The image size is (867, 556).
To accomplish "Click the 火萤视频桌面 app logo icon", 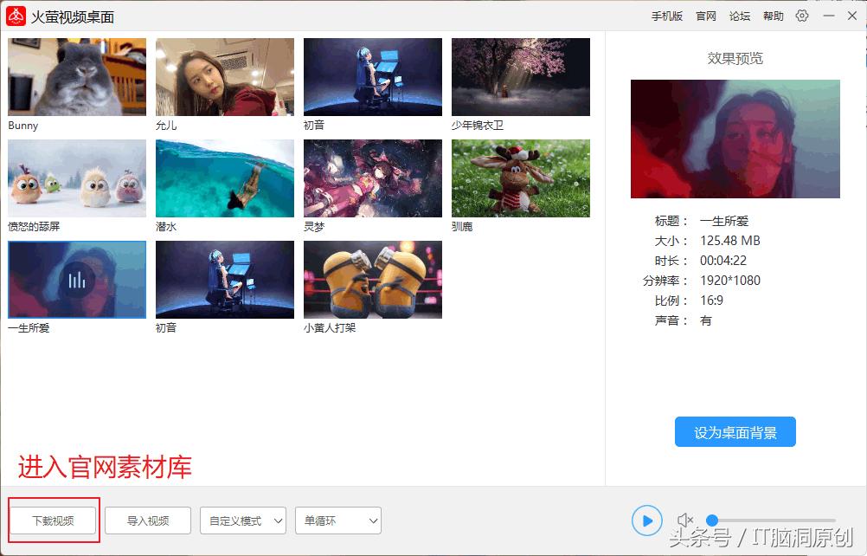I will [16, 16].
